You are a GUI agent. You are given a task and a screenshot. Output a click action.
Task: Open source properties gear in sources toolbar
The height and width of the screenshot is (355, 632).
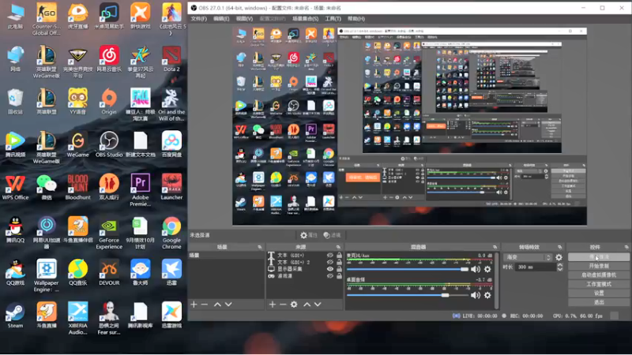pos(294,305)
